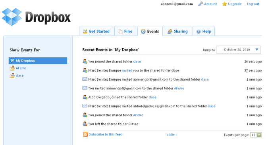
Task: Click the wrench icon beside Account
Action: click(x=200, y=4)
